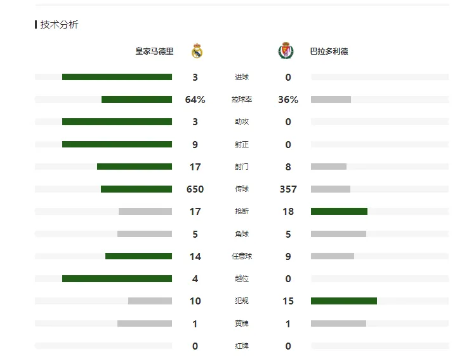Click Valladolid's green 犯规 fouls bar
Screen dimensions: 469x361
pyautogui.click(x=344, y=301)
